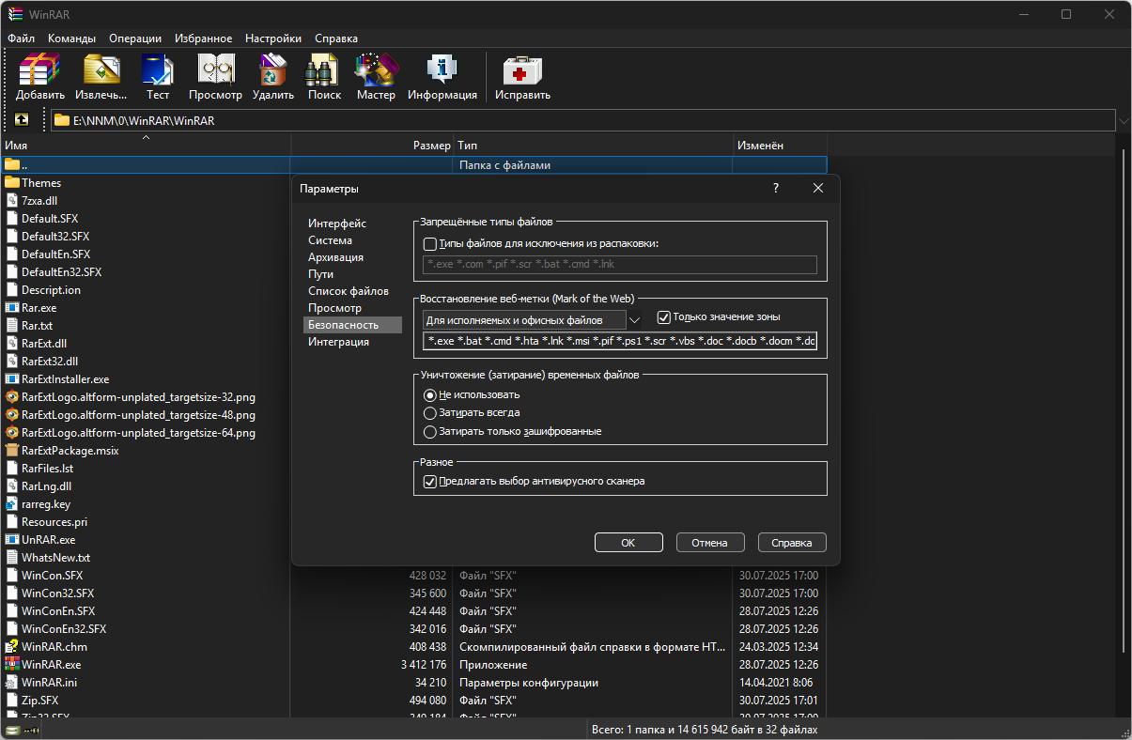Expand the address bar path dropdown
This screenshot has width=1132, height=740.
1124,120
